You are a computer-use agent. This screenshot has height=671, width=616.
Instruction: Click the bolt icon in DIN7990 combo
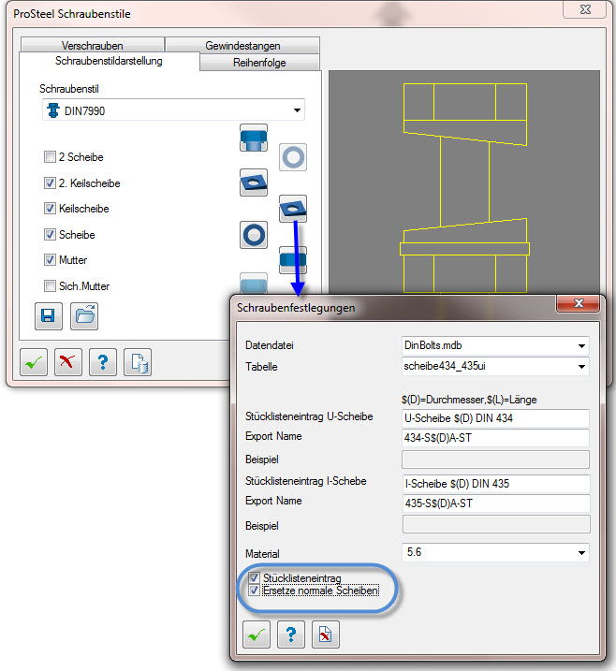coord(53,110)
